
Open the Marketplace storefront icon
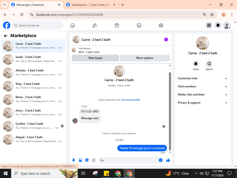pos(139,25)
